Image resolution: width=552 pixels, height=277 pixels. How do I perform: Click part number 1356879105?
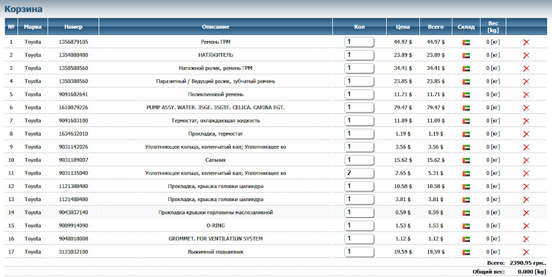coord(73,42)
